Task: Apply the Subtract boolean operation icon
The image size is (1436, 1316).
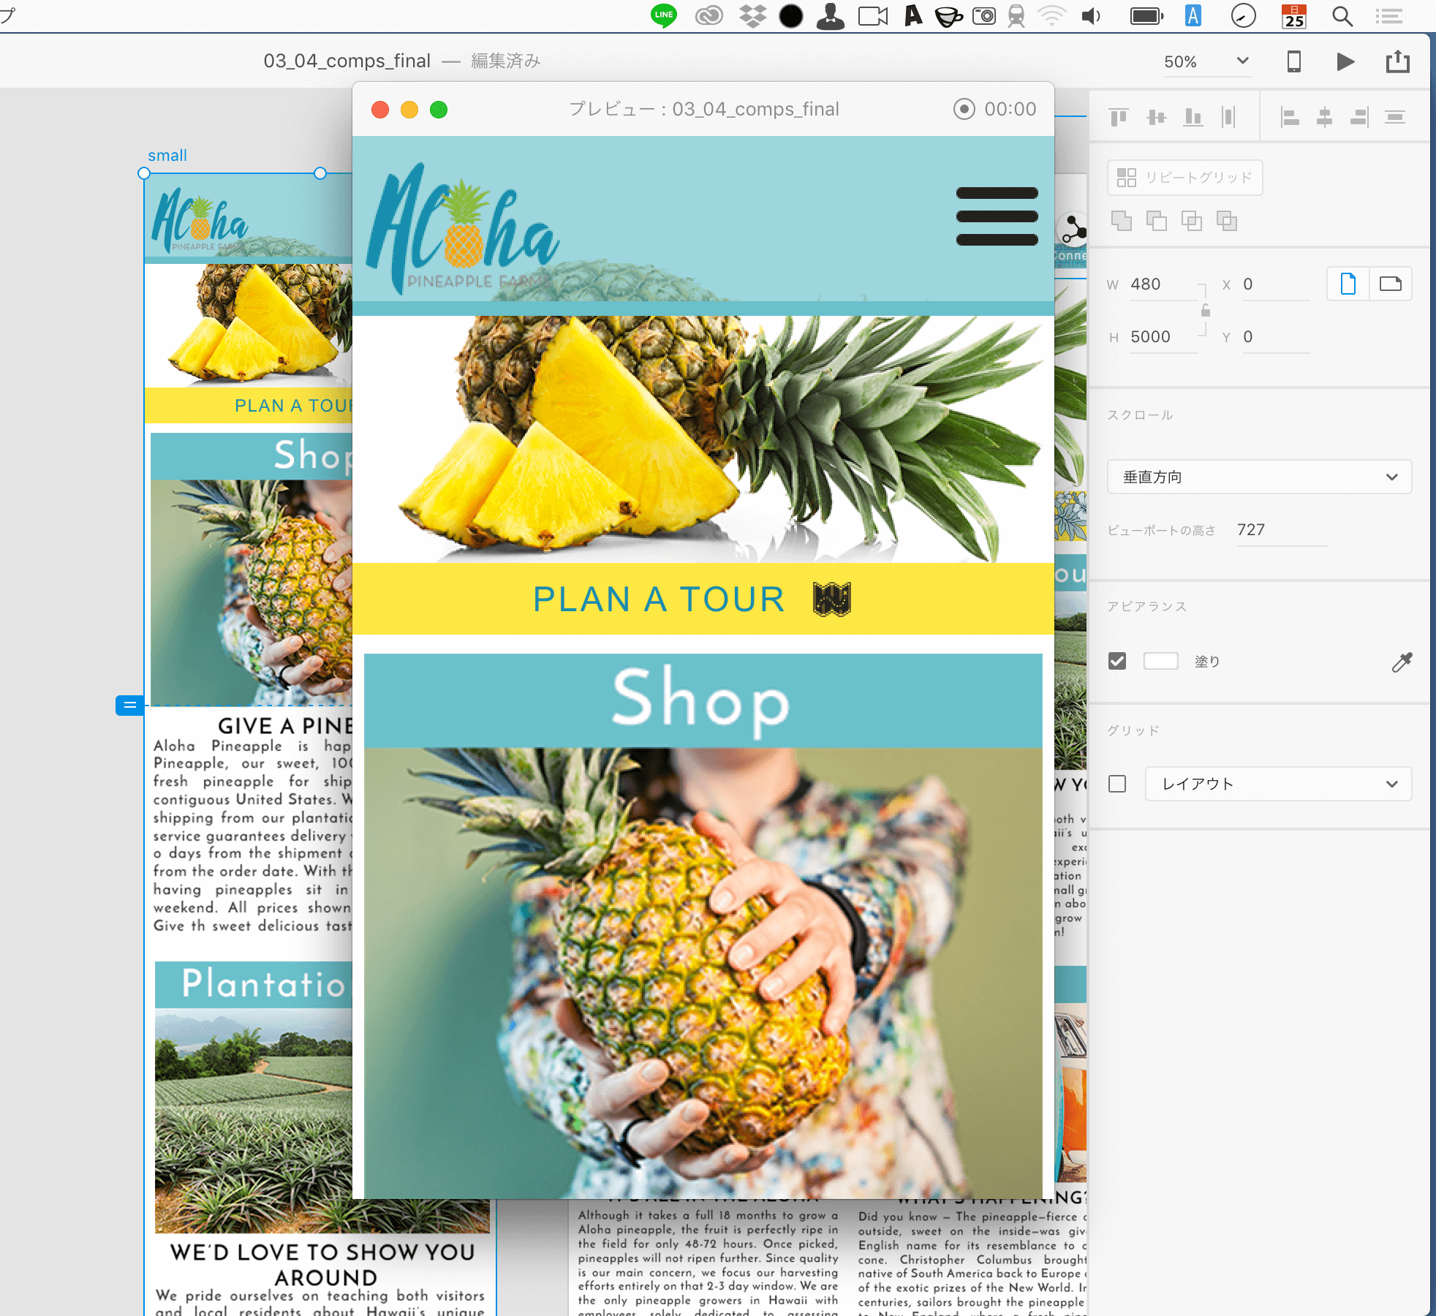Action: point(1156,221)
